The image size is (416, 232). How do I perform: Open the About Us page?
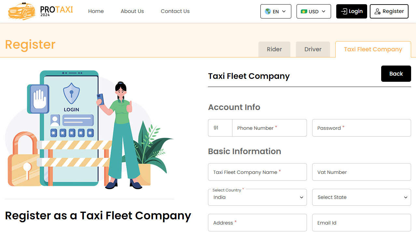[x=132, y=11]
